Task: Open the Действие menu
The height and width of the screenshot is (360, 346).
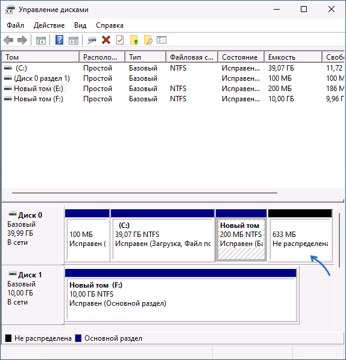Action: point(49,25)
